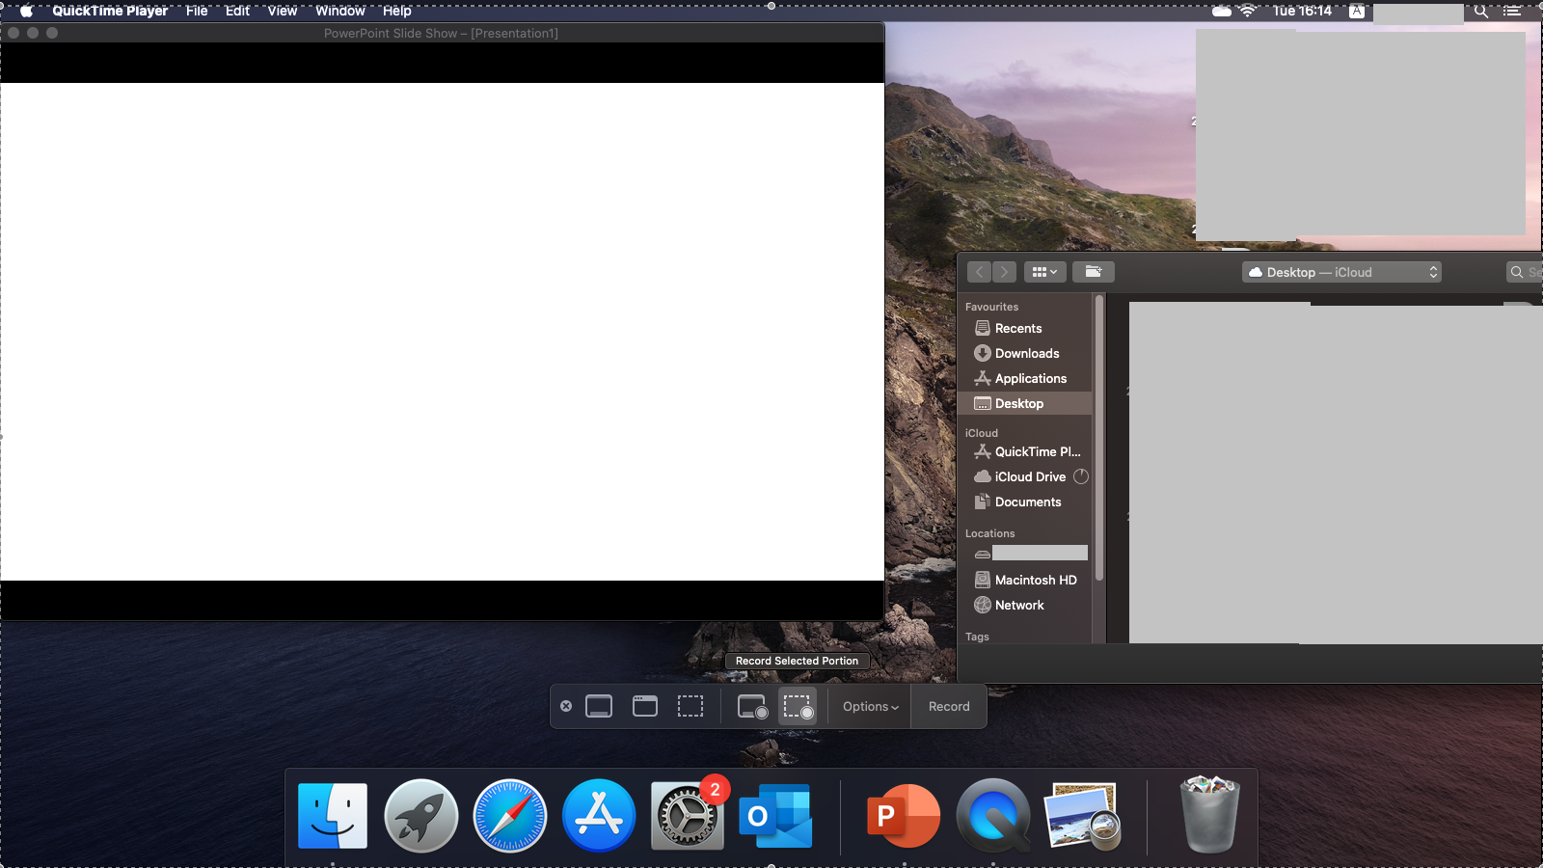Viewport: 1543px width, 868px height.
Task: Select Capture Selected Window icon
Action: (645, 706)
